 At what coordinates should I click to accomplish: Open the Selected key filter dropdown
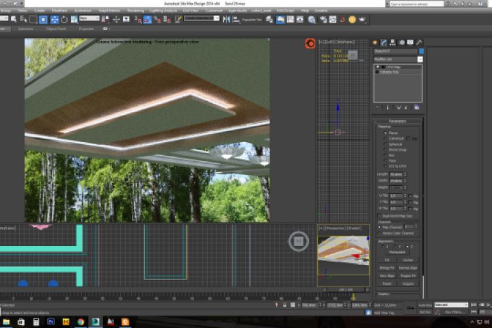[451, 305]
